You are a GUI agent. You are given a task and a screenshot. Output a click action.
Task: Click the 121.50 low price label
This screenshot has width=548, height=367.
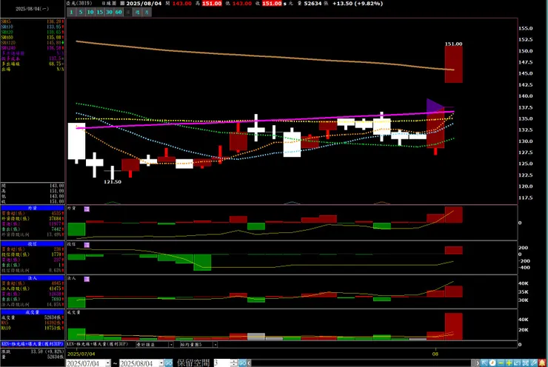pos(113,182)
